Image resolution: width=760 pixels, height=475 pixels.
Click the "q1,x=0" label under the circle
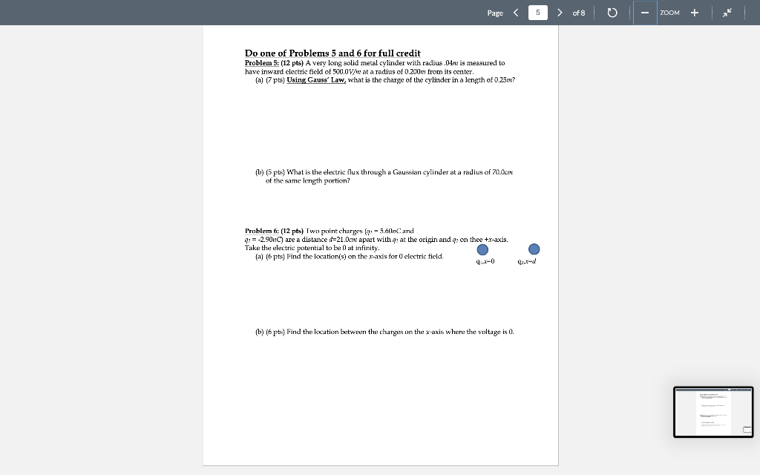[x=485, y=261]
